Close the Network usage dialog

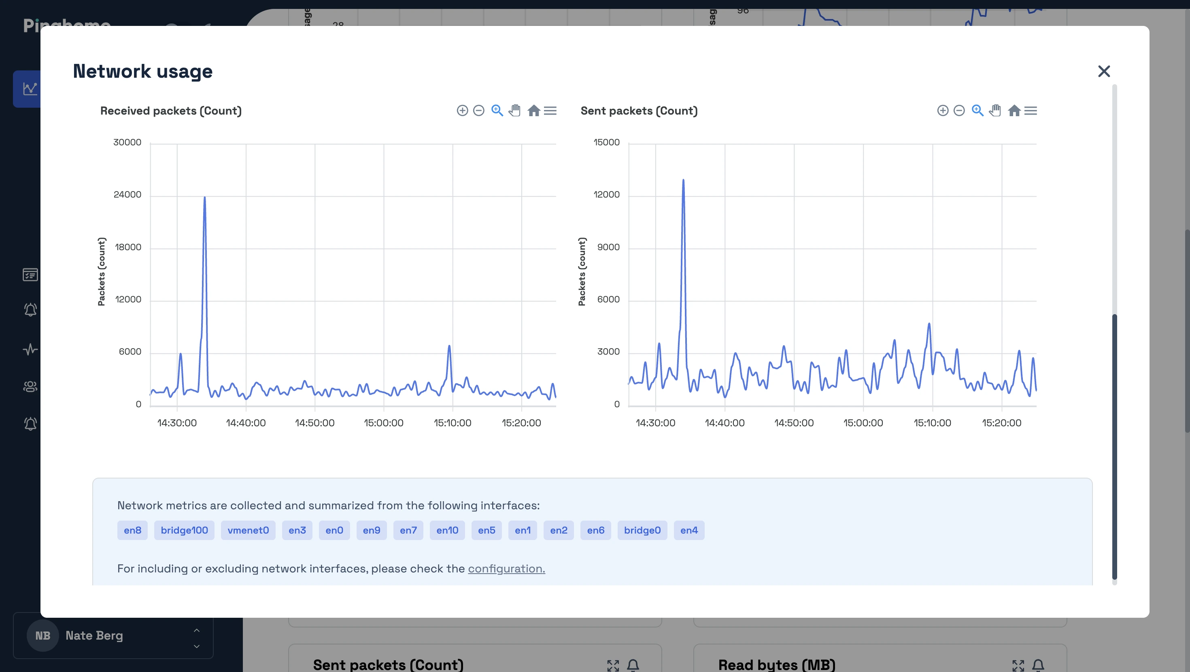pos(1104,71)
